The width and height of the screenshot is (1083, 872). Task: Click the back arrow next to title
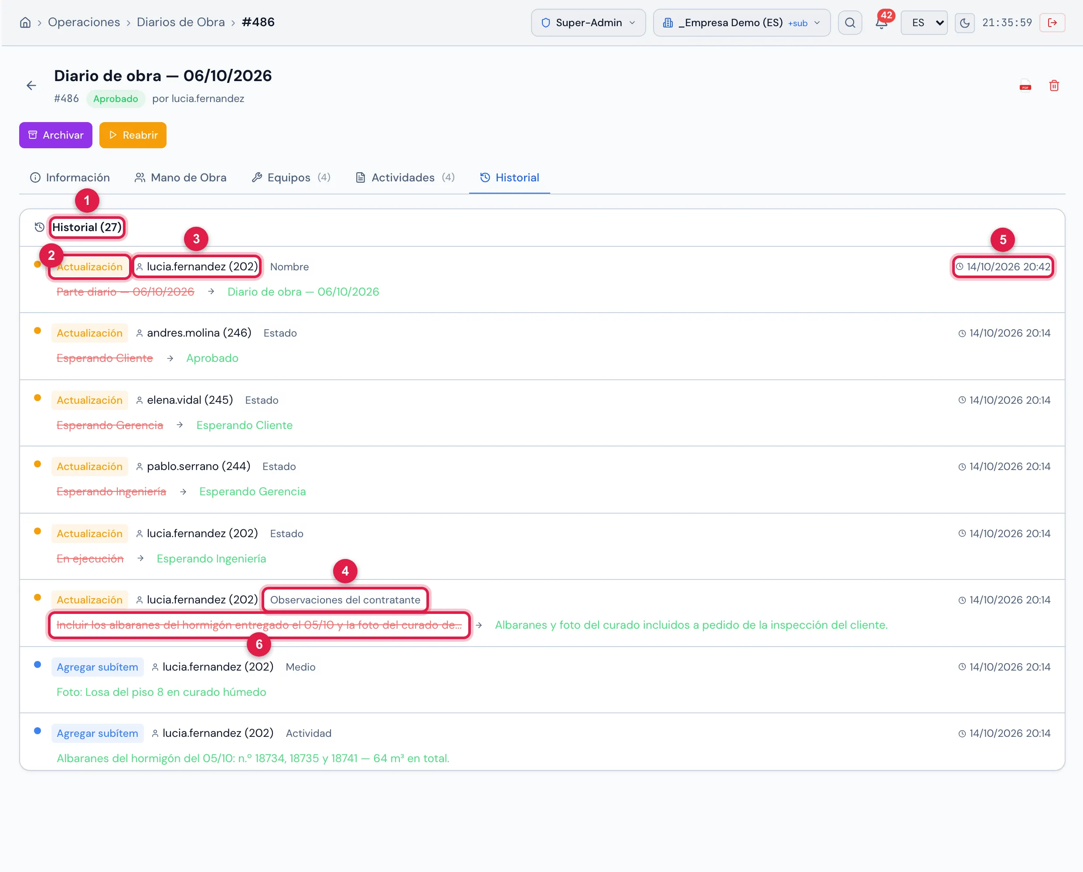tap(31, 85)
